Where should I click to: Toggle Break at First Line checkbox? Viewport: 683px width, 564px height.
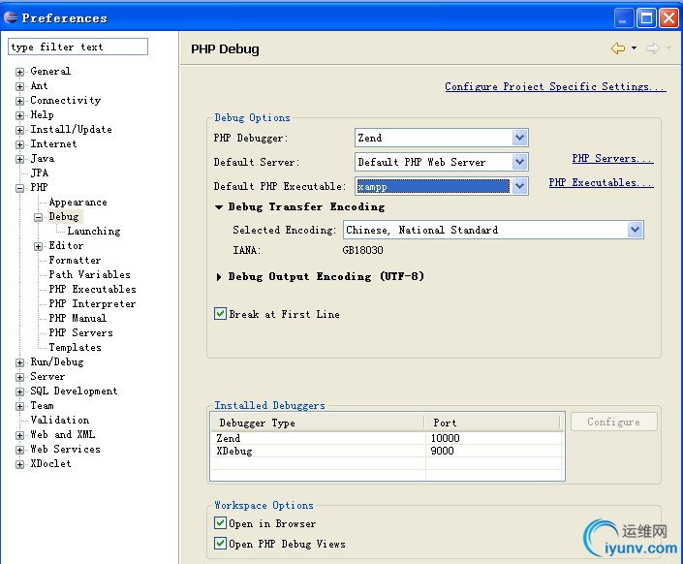tap(221, 314)
